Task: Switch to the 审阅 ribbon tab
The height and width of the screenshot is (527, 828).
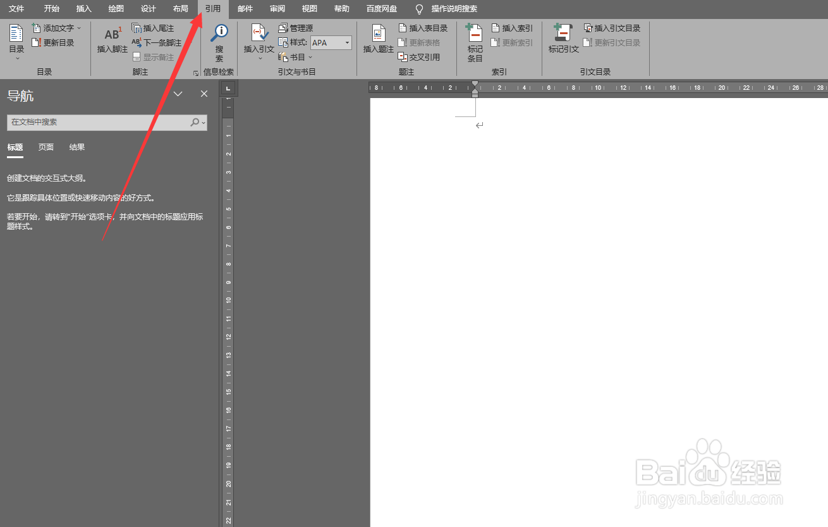Action: 277,9
